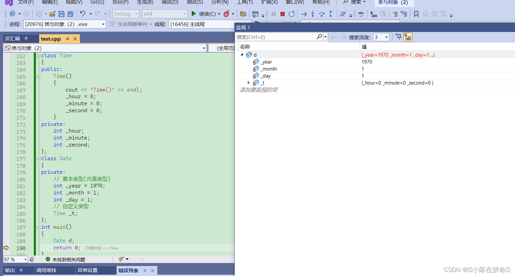Click the abc spell check icon
The image size is (515, 276).
coord(361,14)
